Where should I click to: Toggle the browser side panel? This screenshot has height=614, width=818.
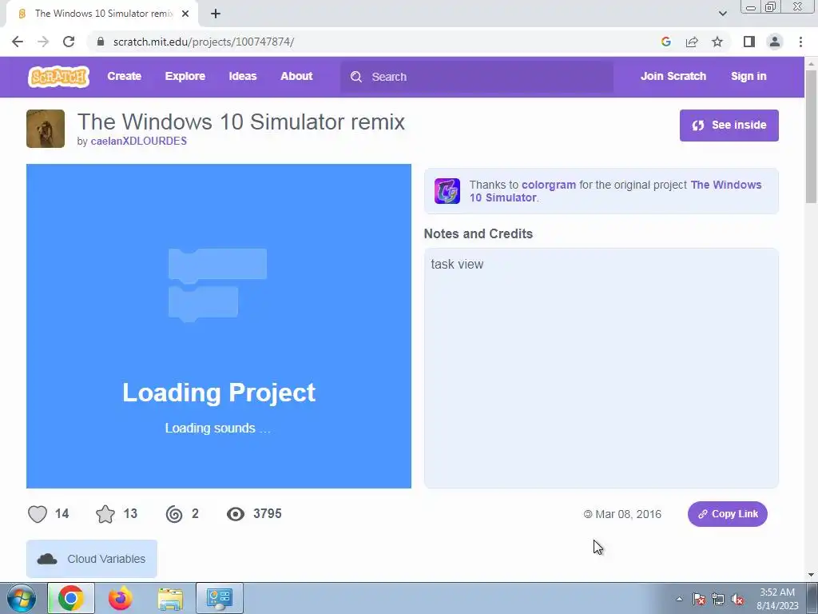pos(749,42)
